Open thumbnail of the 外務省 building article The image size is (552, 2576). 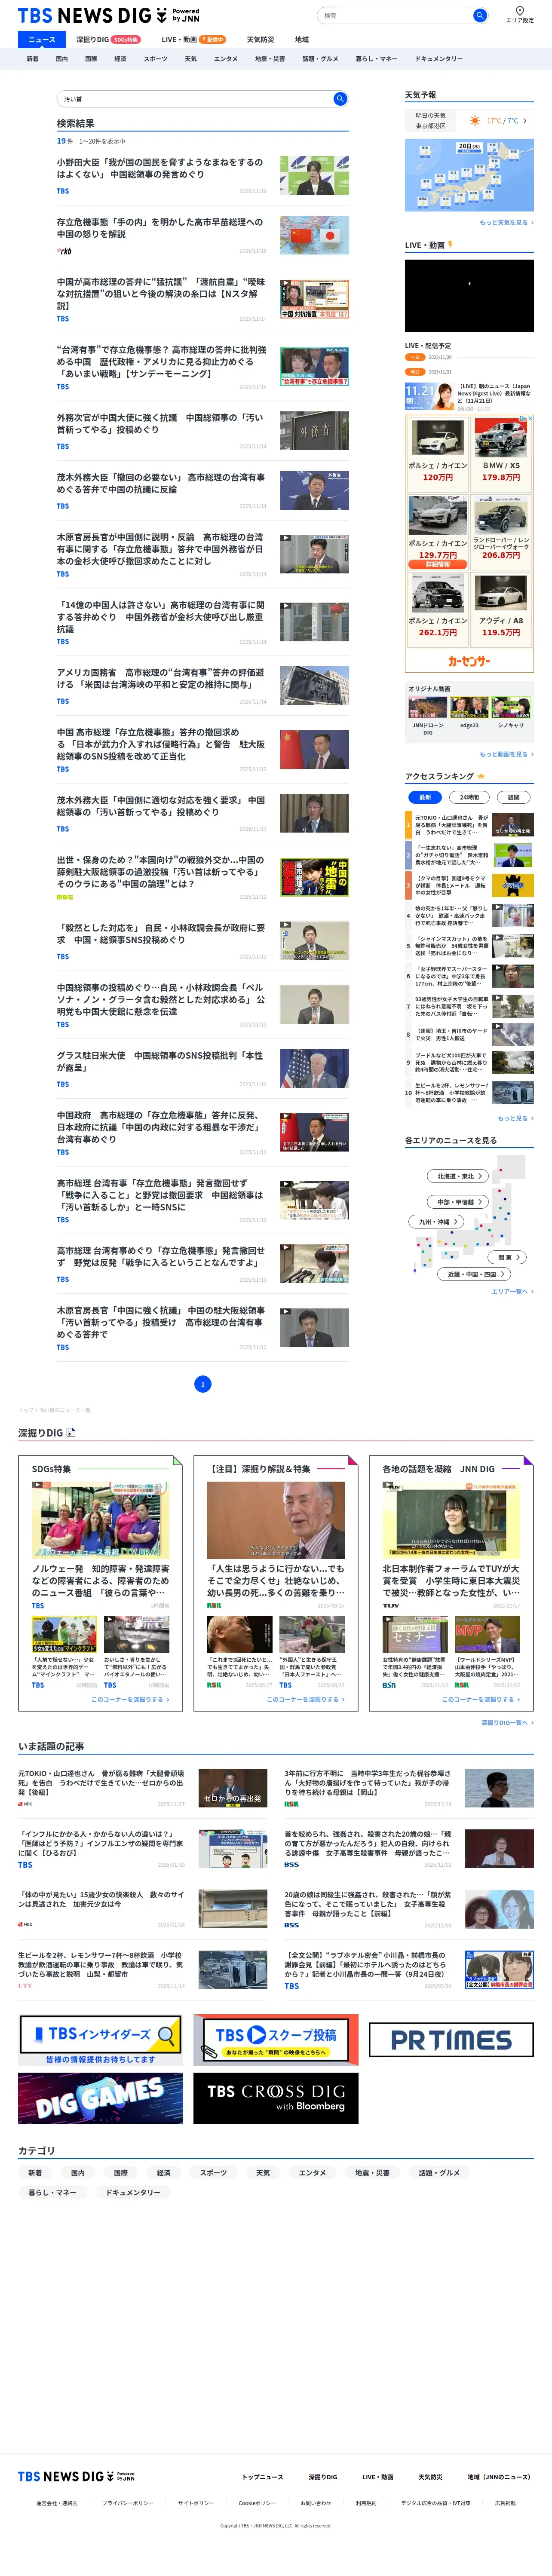click(x=314, y=431)
